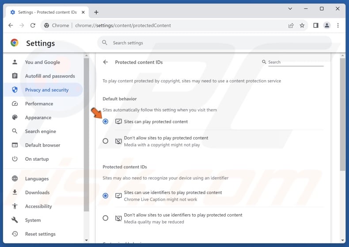Screen dimensions: 349x247
Task: Select 'Don't allow sites to play protected content'
Action: pyautogui.click(x=106, y=141)
